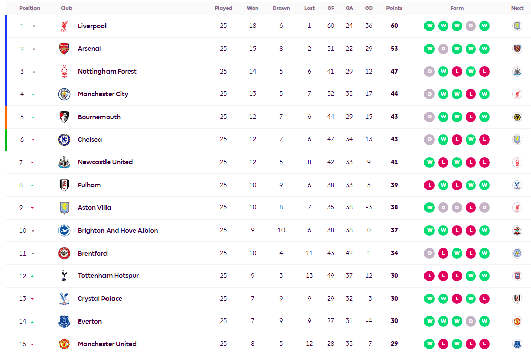Click Brighton And Hove Albion crest
This screenshot has width=531, height=357.
64,230
